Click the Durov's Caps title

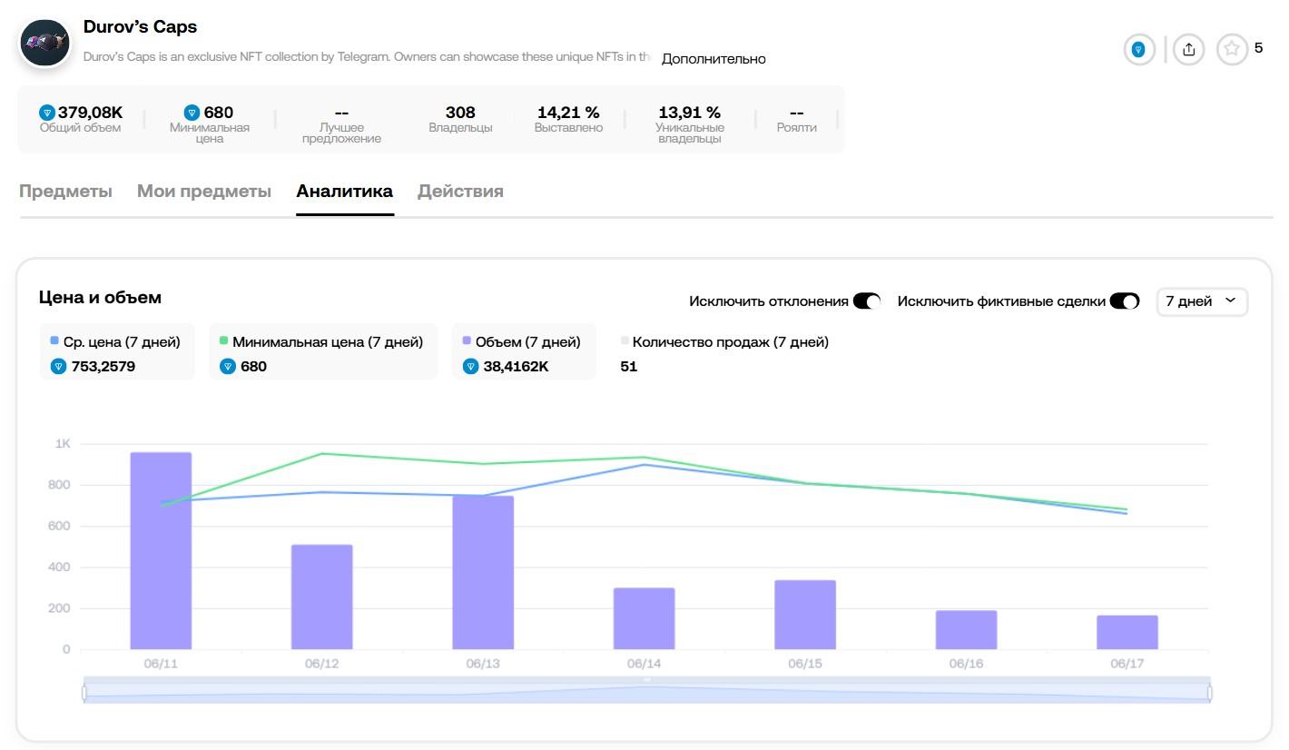140,27
